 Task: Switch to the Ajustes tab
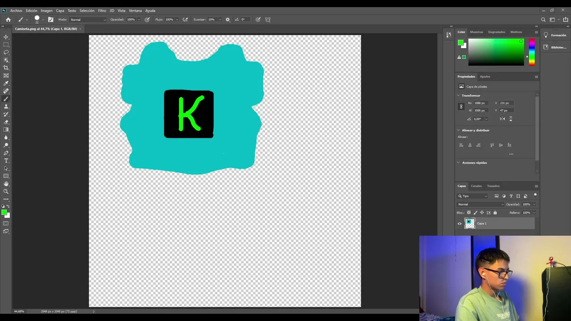tap(485, 77)
